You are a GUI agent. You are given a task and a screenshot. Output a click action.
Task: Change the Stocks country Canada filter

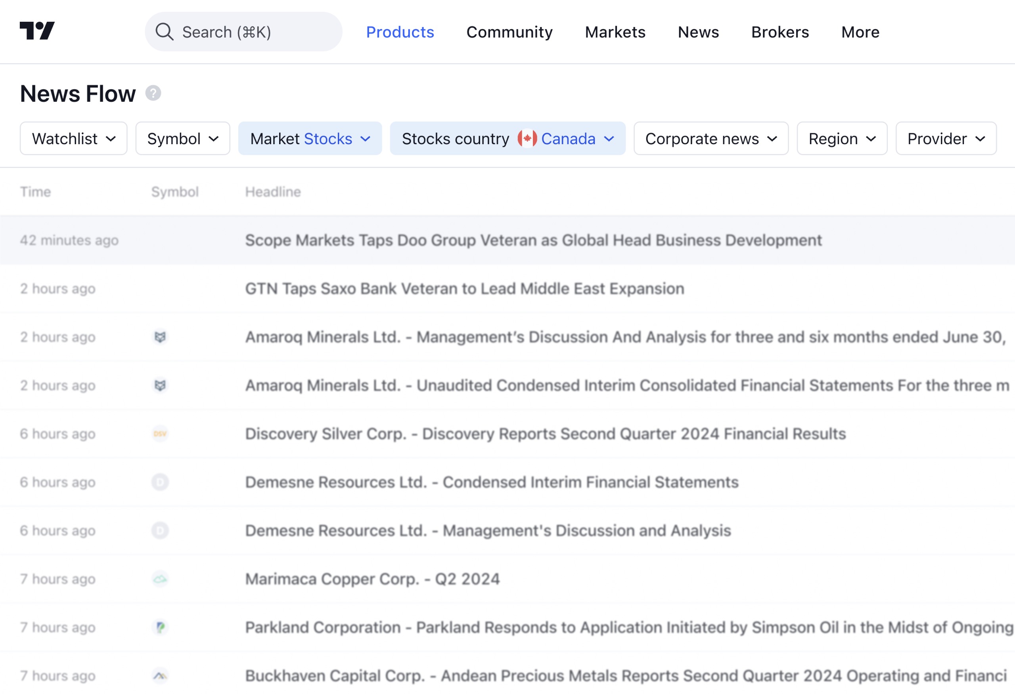[x=507, y=139]
